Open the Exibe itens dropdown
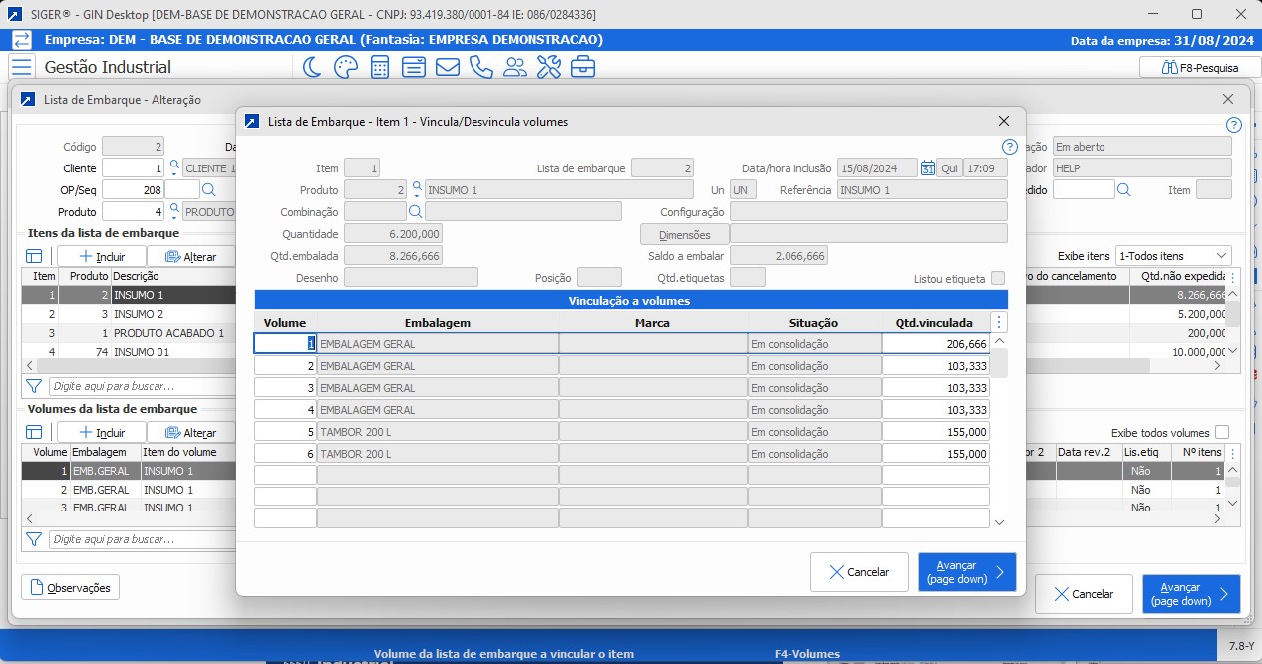Viewport: 1262px width, 664px height. click(1172, 256)
